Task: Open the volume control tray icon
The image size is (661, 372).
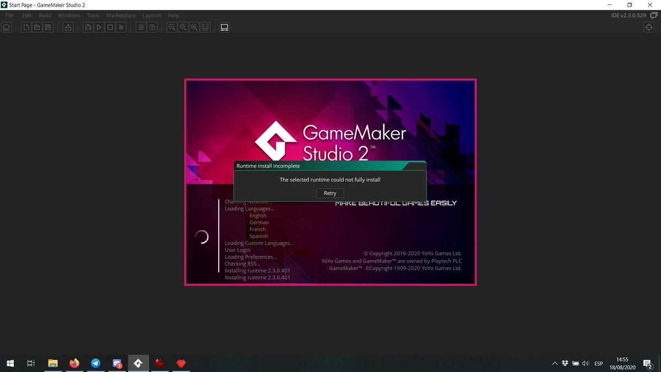Action: pos(585,364)
